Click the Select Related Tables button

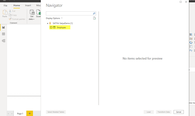[x=56, y=112]
